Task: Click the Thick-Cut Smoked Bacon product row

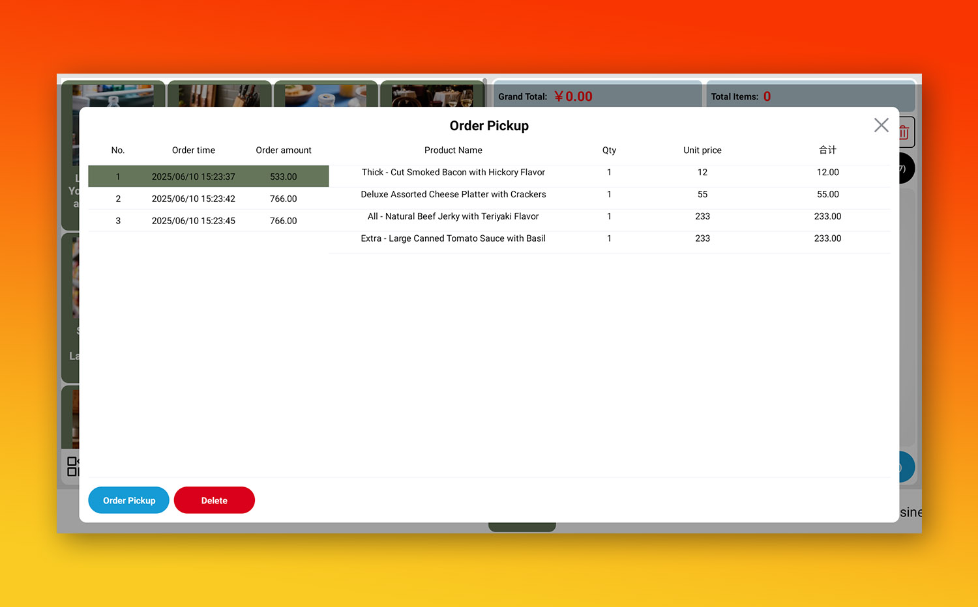Action: coord(453,173)
